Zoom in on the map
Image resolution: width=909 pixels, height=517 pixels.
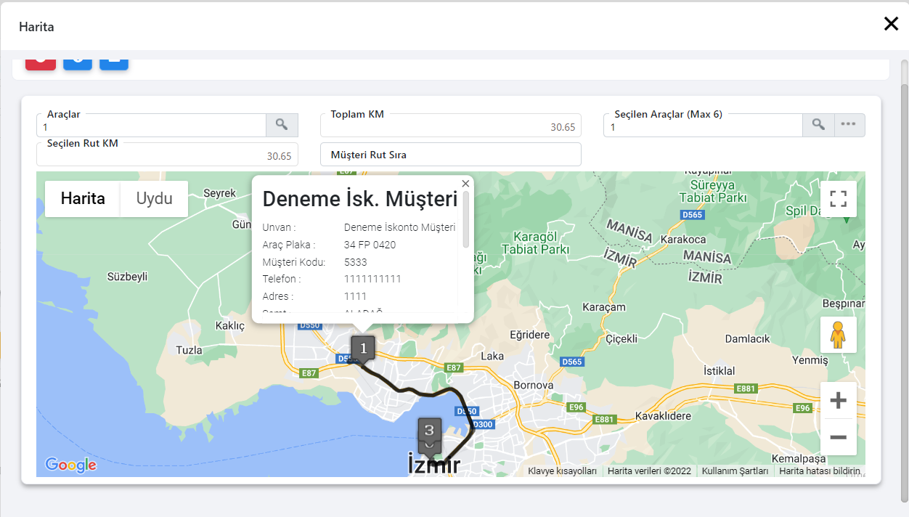coord(839,400)
